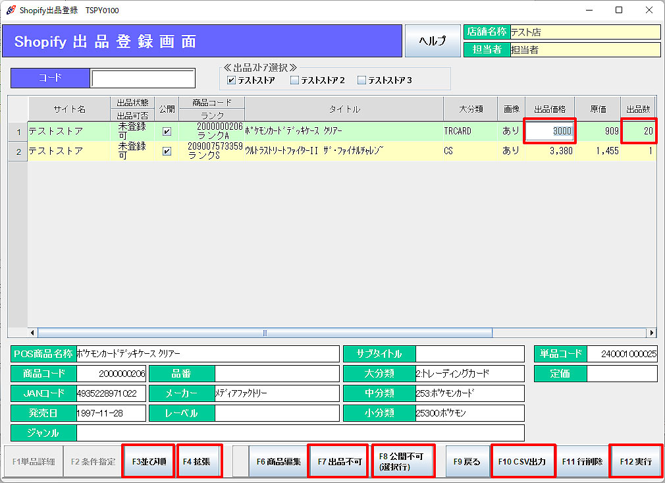Open the ヘルプ help button
Viewport: 665px width, 483px height.
[433, 41]
